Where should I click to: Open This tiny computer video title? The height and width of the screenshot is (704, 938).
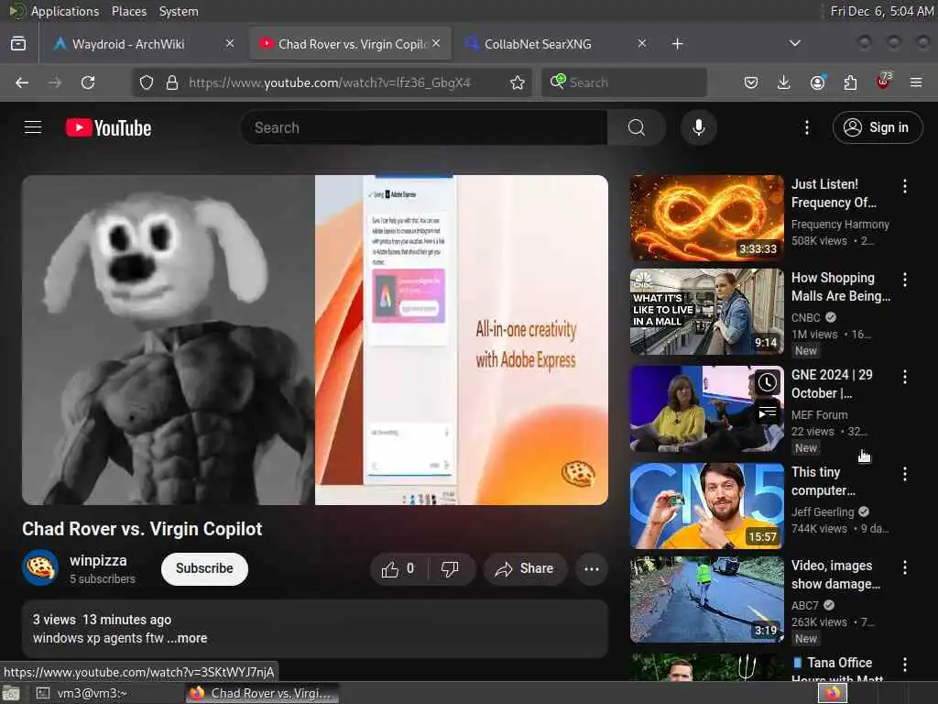click(x=823, y=481)
